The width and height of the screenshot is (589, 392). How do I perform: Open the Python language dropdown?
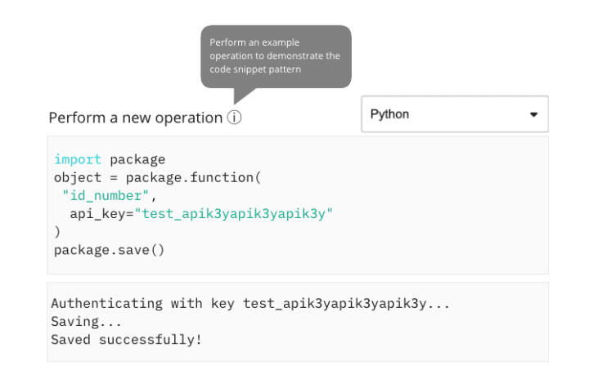pyautogui.click(x=454, y=114)
